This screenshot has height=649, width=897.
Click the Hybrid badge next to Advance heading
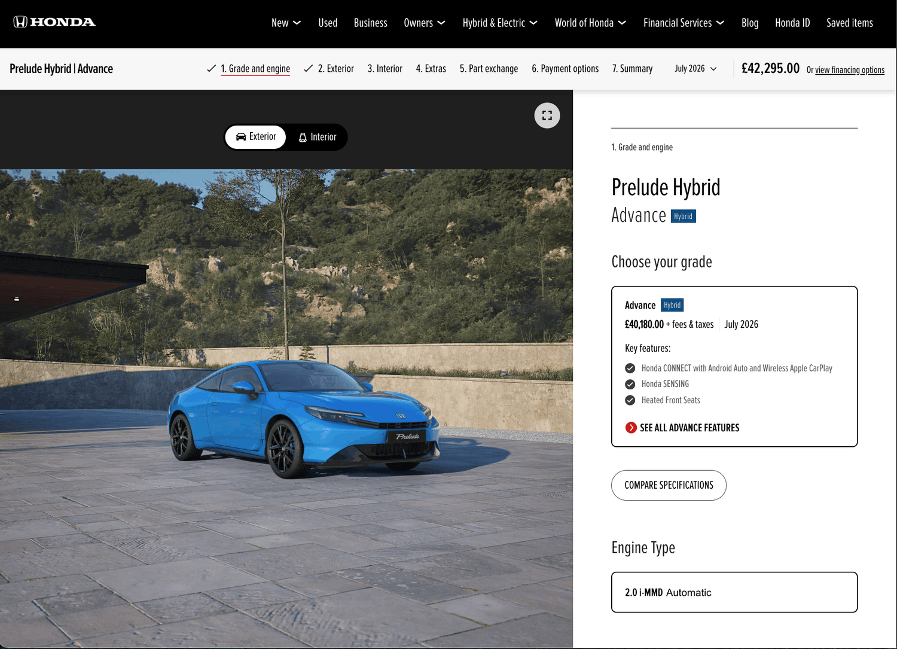tap(684, 216)
